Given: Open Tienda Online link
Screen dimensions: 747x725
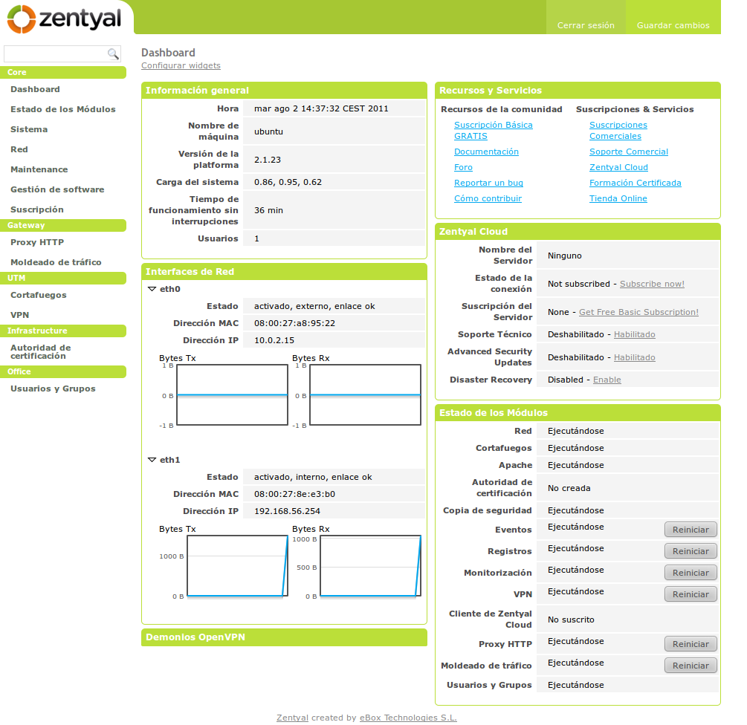Looking at the screenshot, I should pos(618,198).
